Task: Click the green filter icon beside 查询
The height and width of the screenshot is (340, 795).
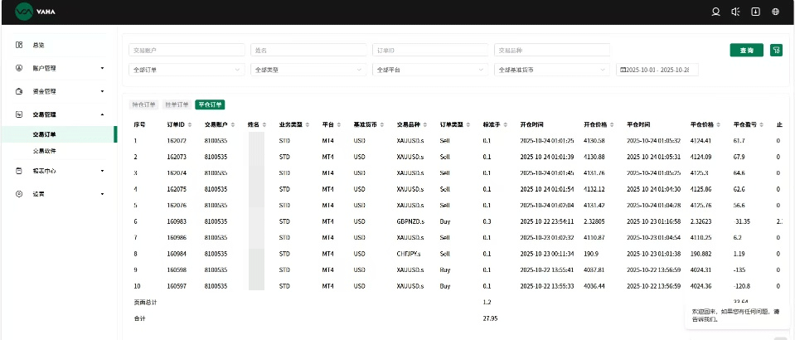Action: (x=776, y=50)
